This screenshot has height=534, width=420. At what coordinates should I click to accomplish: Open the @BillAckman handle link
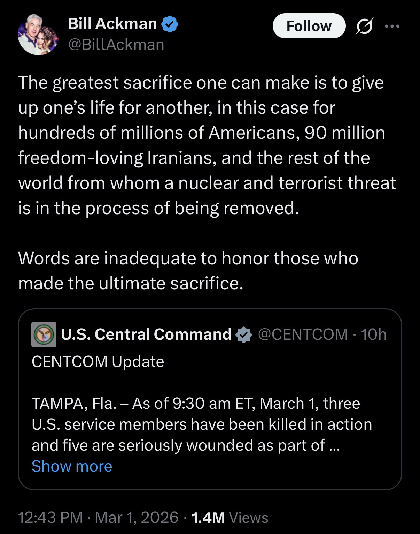116,44
